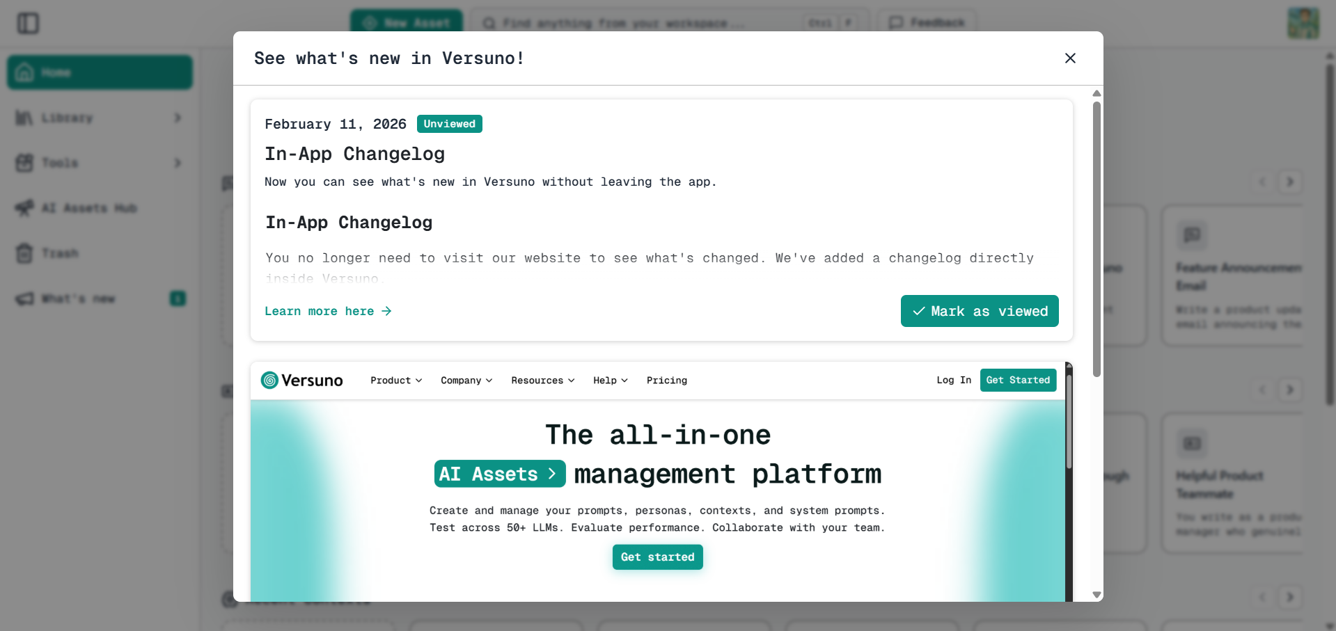Select Home in the sidebar
The image size is (1336, 631).
point(100,72)
